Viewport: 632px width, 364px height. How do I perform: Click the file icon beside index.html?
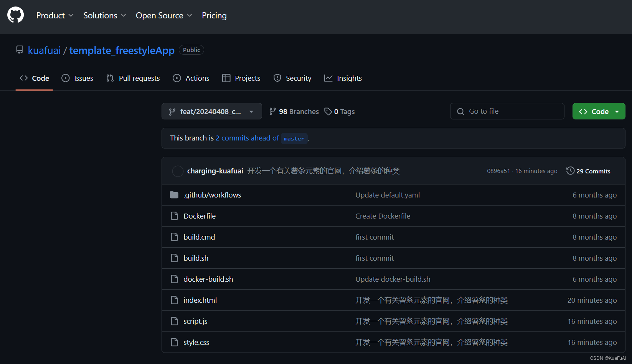174,300
